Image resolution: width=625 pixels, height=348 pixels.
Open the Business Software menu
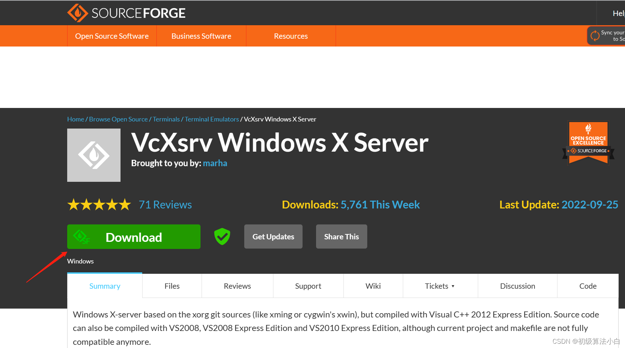click(x=201, y=36)
